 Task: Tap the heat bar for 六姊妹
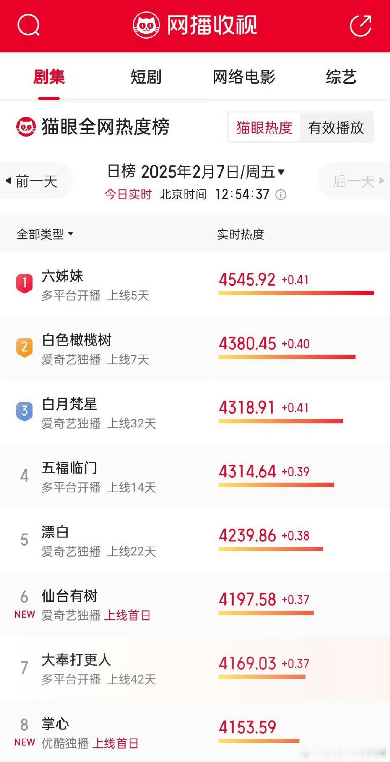pos(296,293)
